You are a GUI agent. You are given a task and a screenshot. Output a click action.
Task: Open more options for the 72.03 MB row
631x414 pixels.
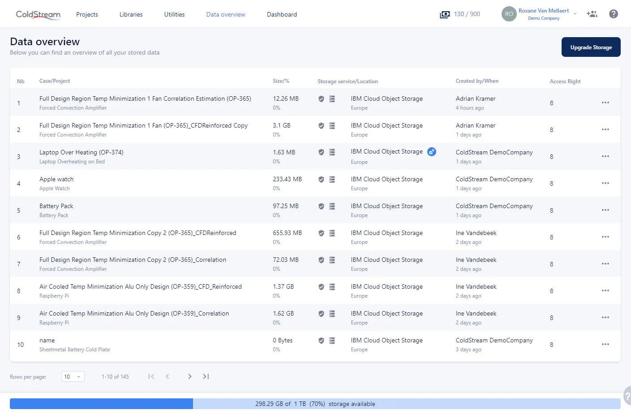[605, 264]
